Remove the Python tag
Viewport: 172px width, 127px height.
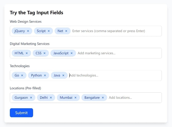point(45,76)
